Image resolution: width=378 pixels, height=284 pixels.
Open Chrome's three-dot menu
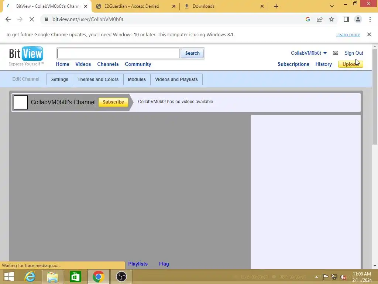point(370,19)
